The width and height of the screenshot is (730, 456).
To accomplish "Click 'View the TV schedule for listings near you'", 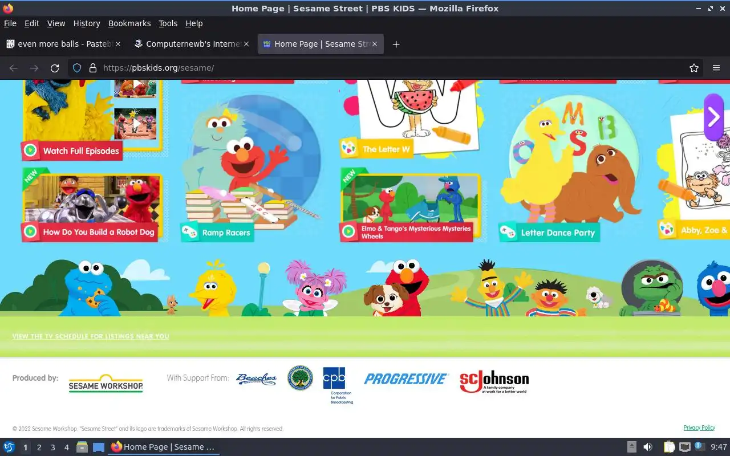I will click(91, 336).
